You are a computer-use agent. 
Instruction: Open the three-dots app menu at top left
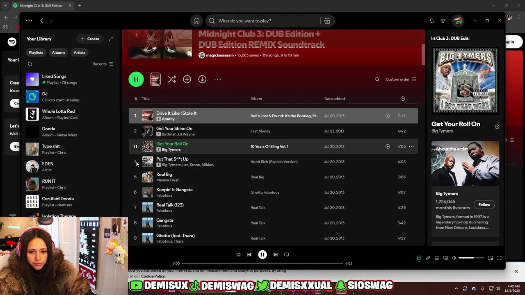[x=29, y=20]
